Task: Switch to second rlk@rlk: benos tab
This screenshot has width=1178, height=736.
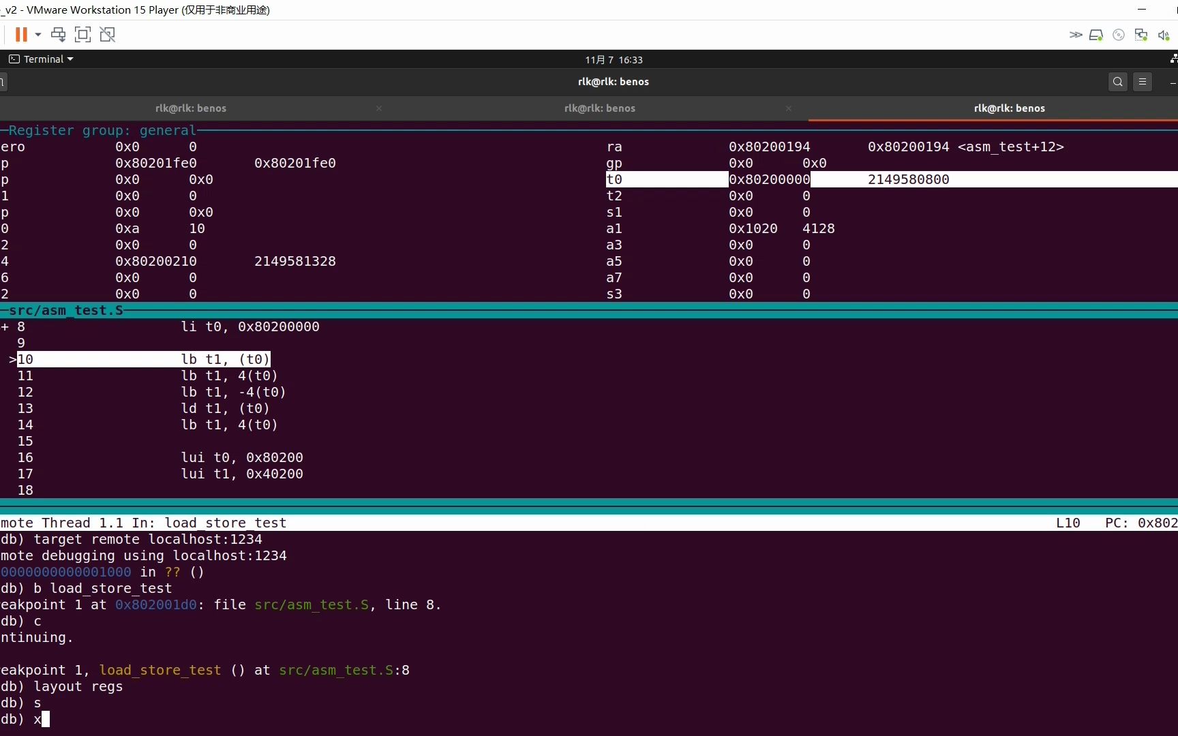Action: click(x=600, y=108)
